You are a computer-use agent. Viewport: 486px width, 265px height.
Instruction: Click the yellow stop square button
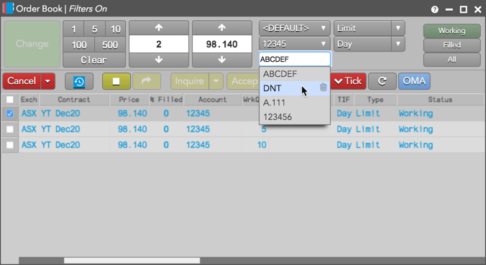click(116, 81)
